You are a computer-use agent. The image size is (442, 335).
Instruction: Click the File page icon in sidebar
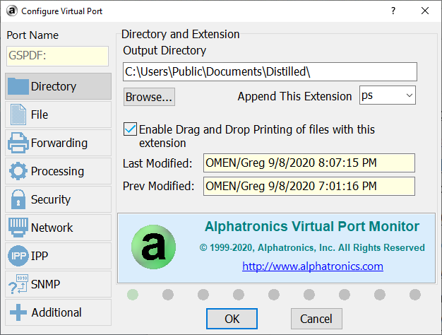18,114
